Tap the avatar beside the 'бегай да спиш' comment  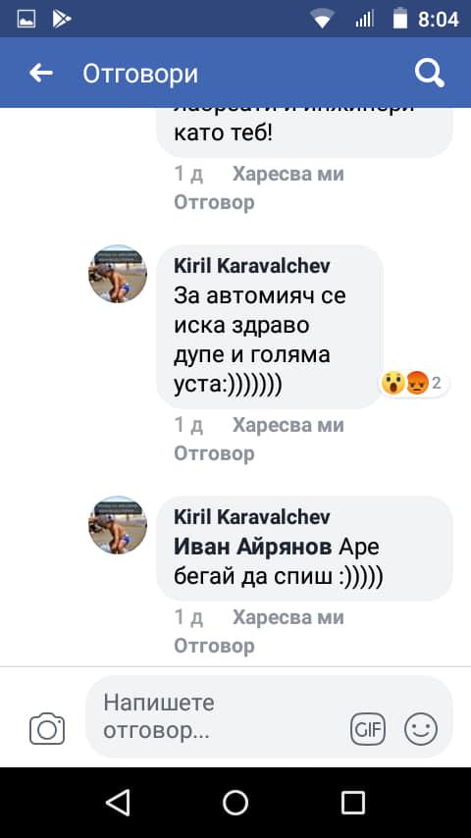[x=118, y=525]
